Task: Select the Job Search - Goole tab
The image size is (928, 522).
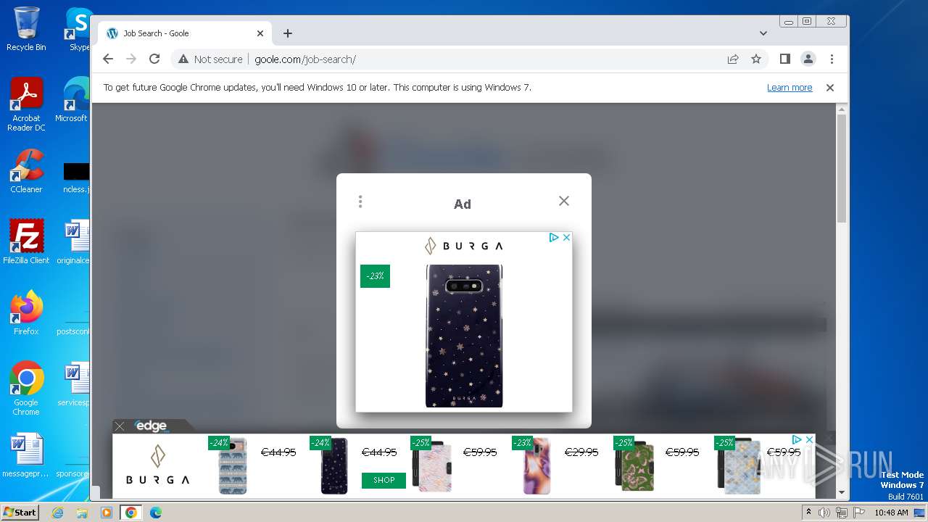Action: 185,33
